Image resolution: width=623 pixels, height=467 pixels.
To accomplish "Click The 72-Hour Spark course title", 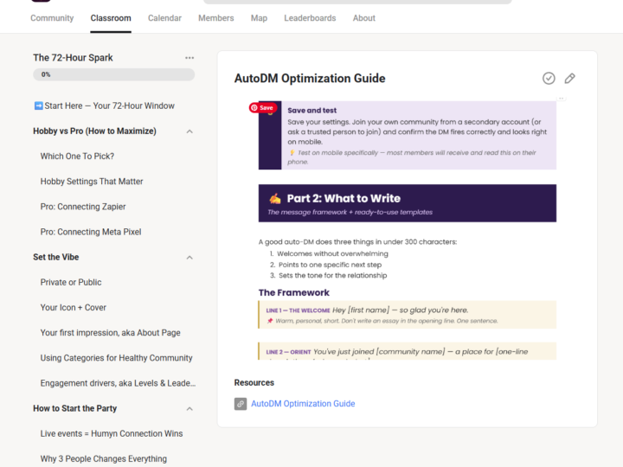I will 73,58.
